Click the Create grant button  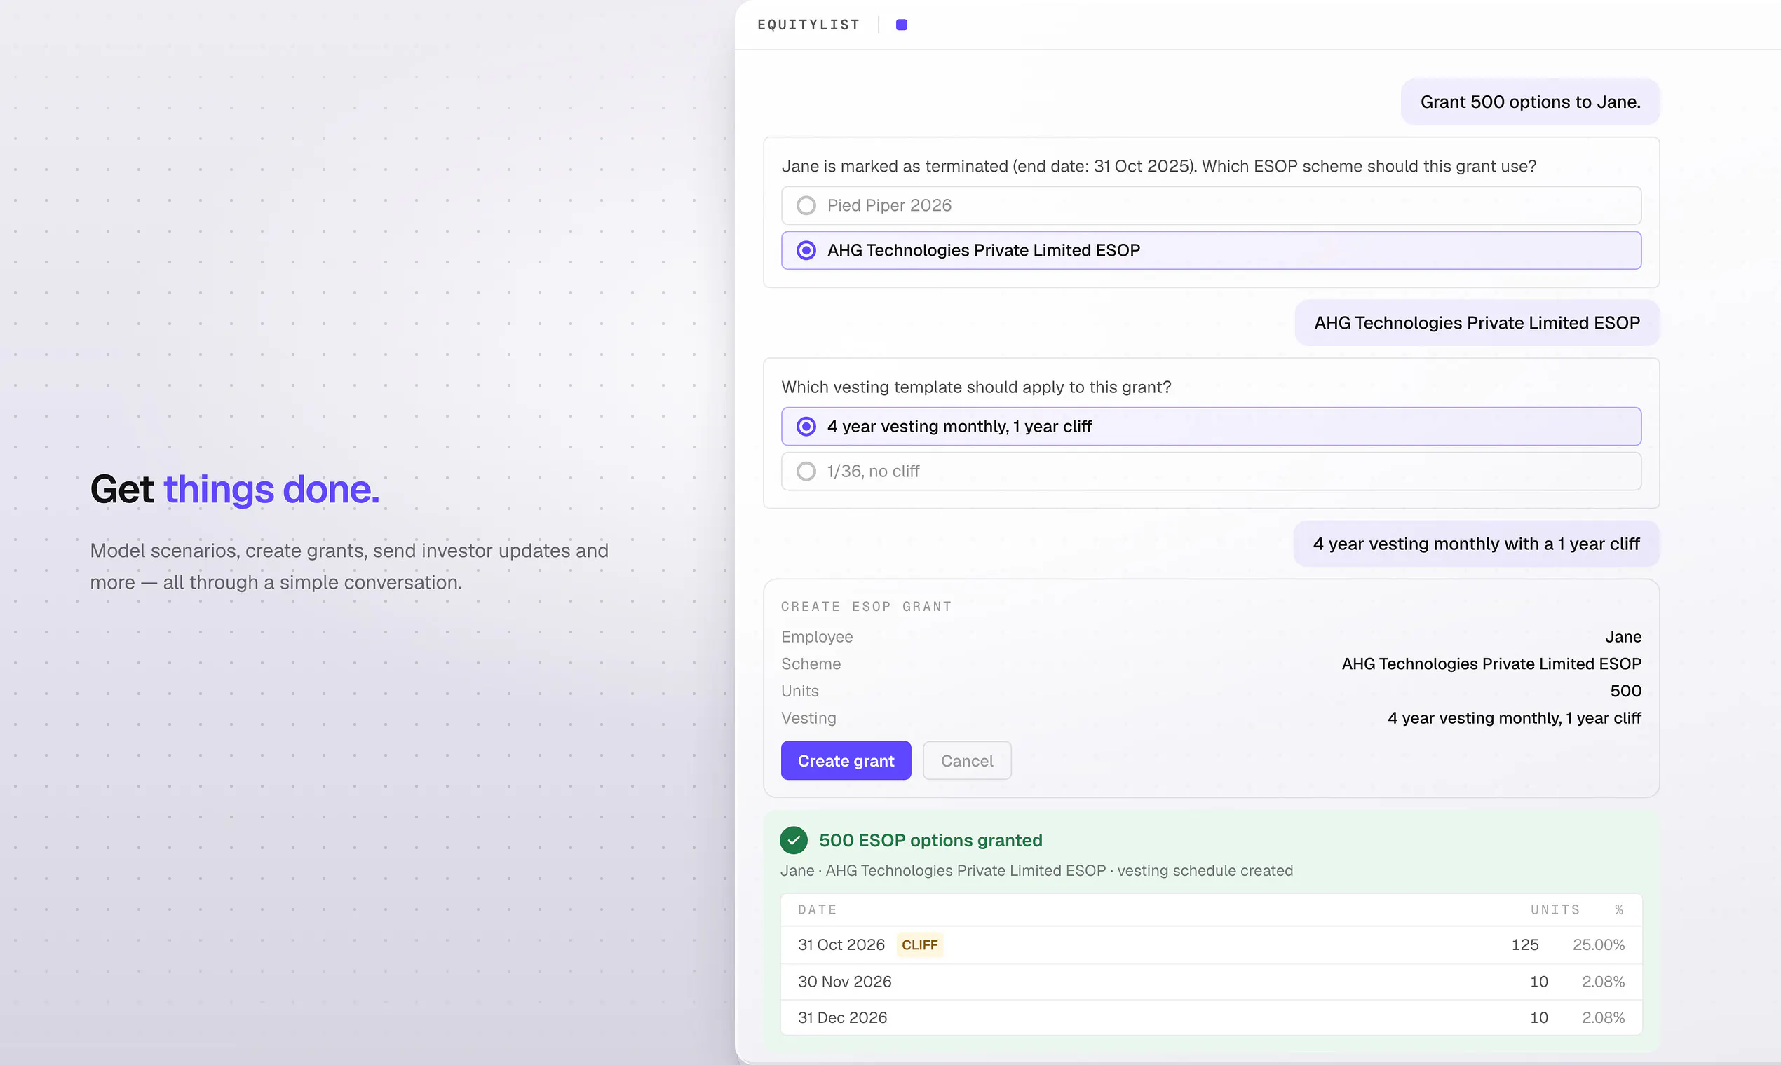(846, 761)
